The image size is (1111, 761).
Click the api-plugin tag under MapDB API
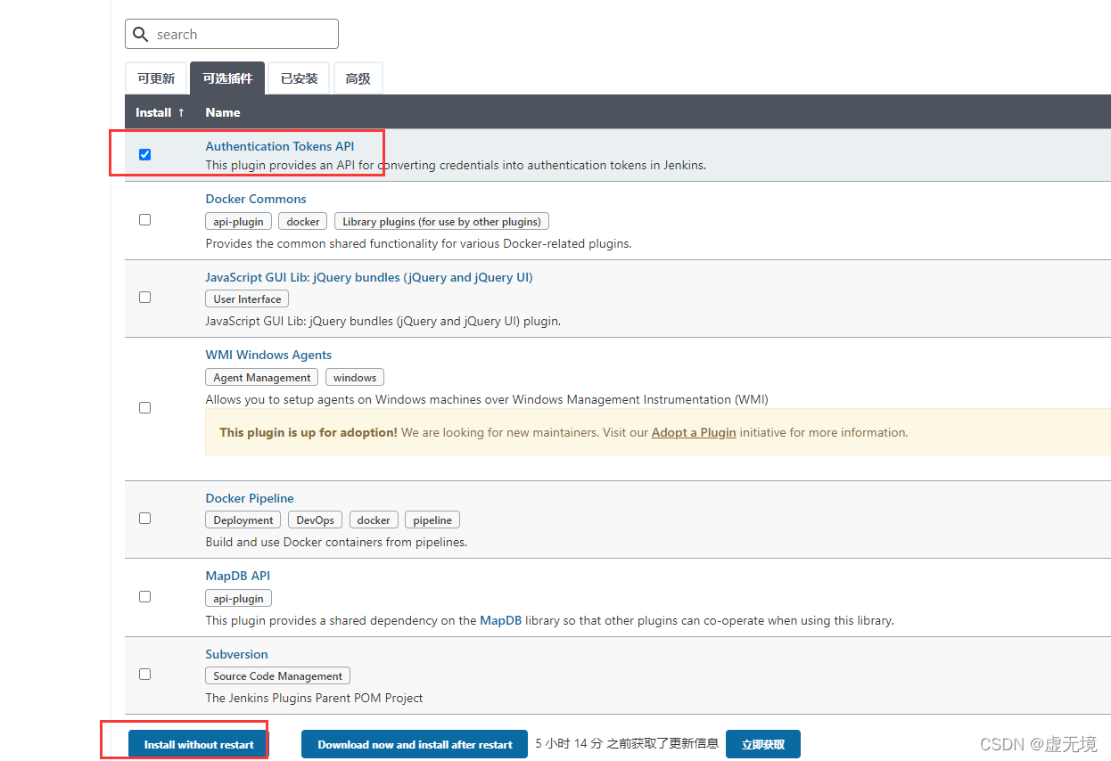(238, 599)
